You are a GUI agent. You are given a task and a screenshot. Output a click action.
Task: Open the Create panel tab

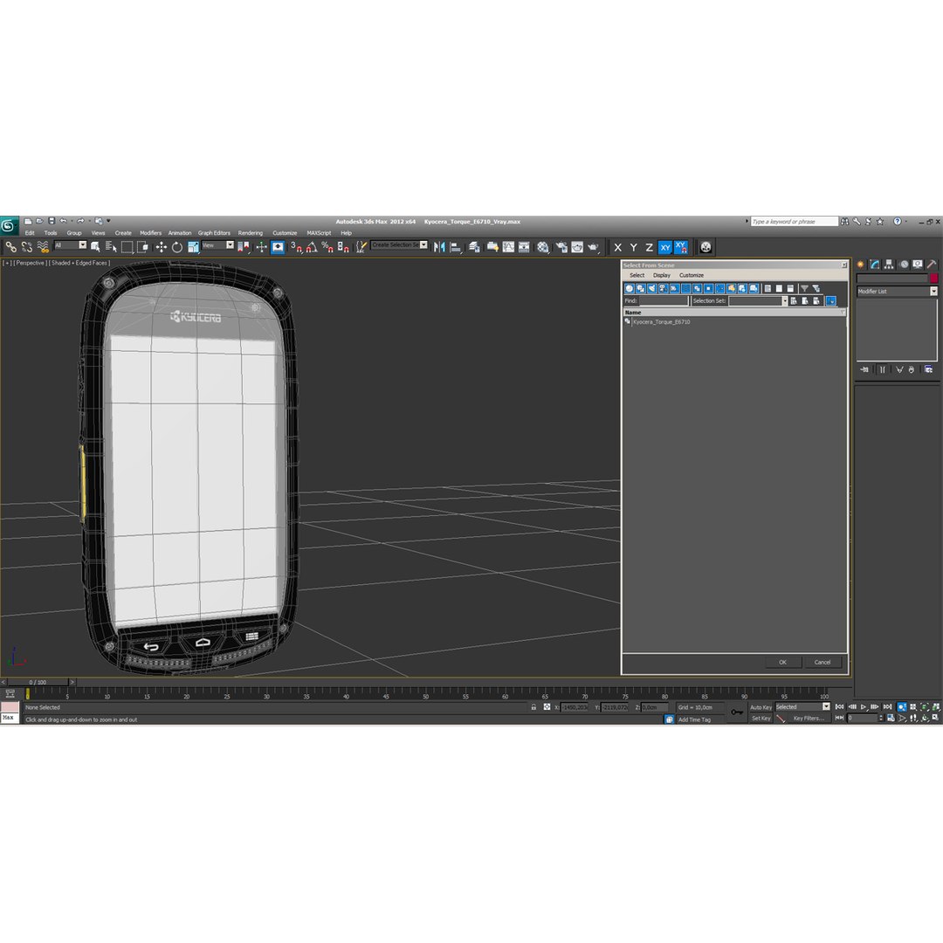click(861, 264)
